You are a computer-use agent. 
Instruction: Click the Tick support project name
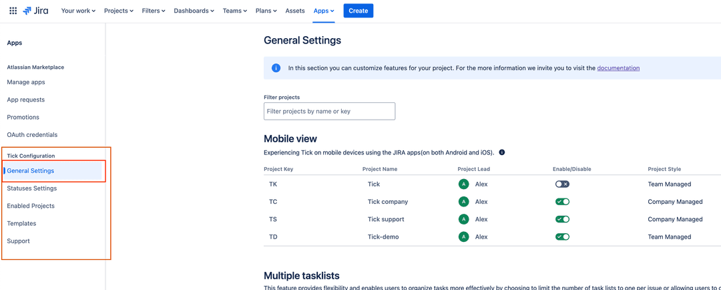(x=386, y=219)
